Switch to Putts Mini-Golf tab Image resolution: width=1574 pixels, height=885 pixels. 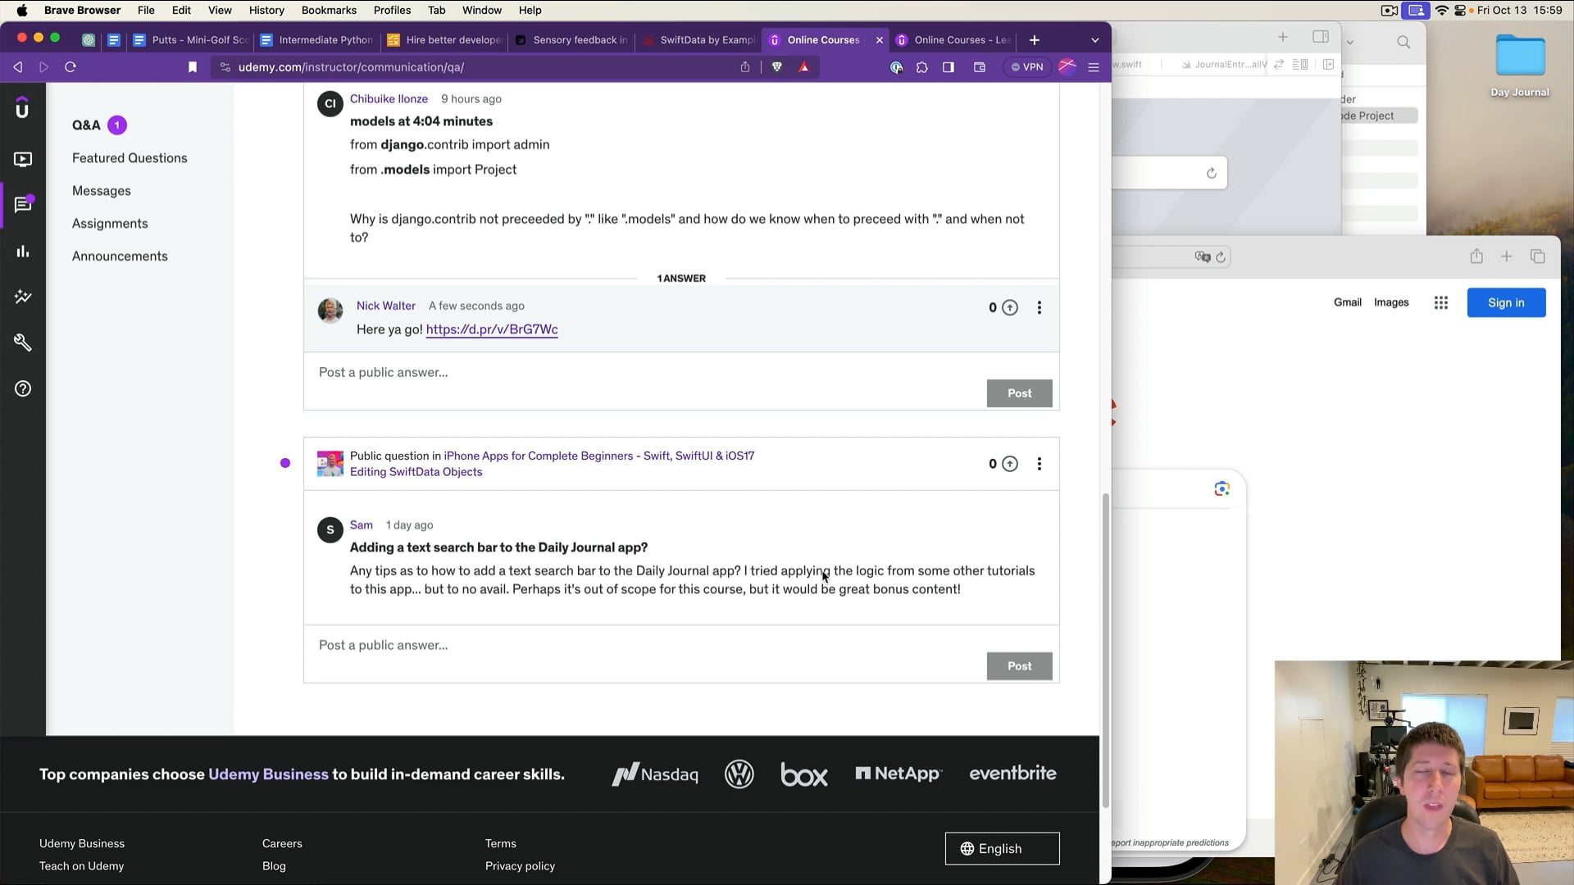190,40
